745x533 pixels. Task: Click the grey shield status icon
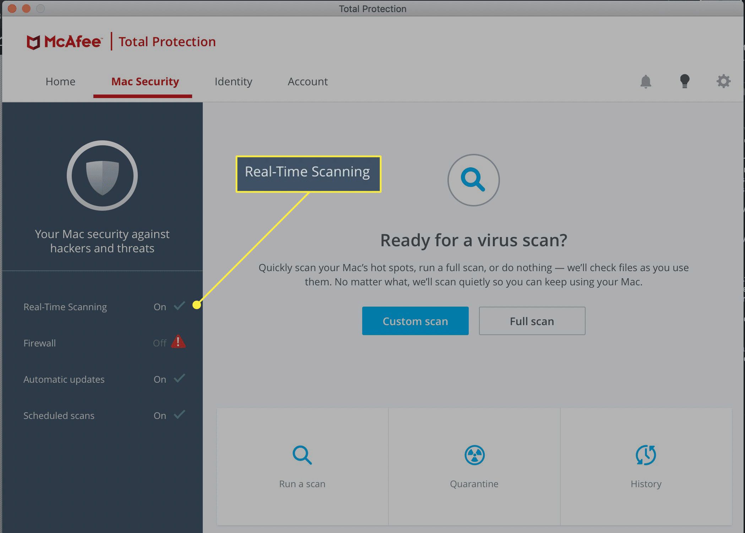point(102,176)
